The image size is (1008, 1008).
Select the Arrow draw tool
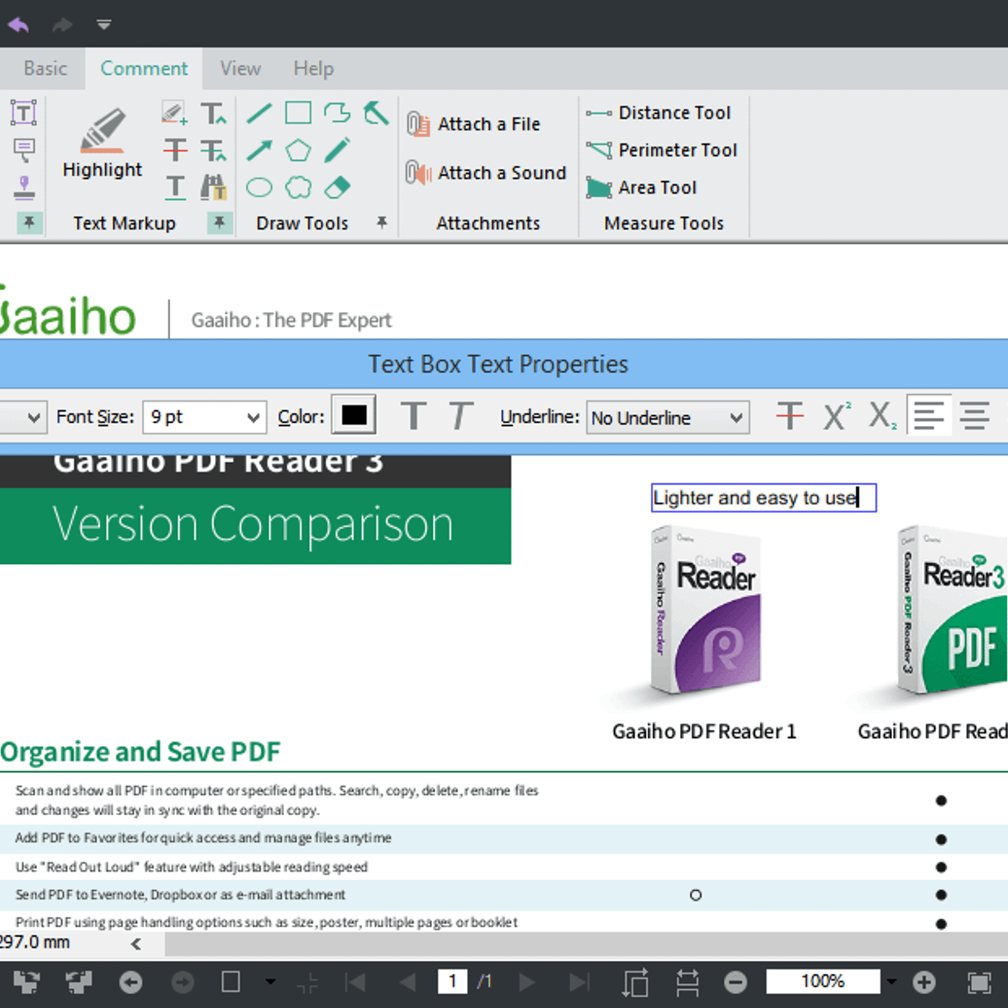point(259,150)
